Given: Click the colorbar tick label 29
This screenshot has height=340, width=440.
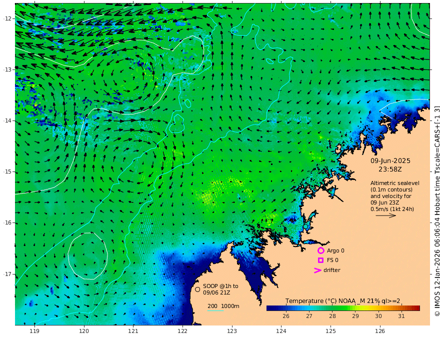Looking at the screenshot, I should click(x=355, y=316).
